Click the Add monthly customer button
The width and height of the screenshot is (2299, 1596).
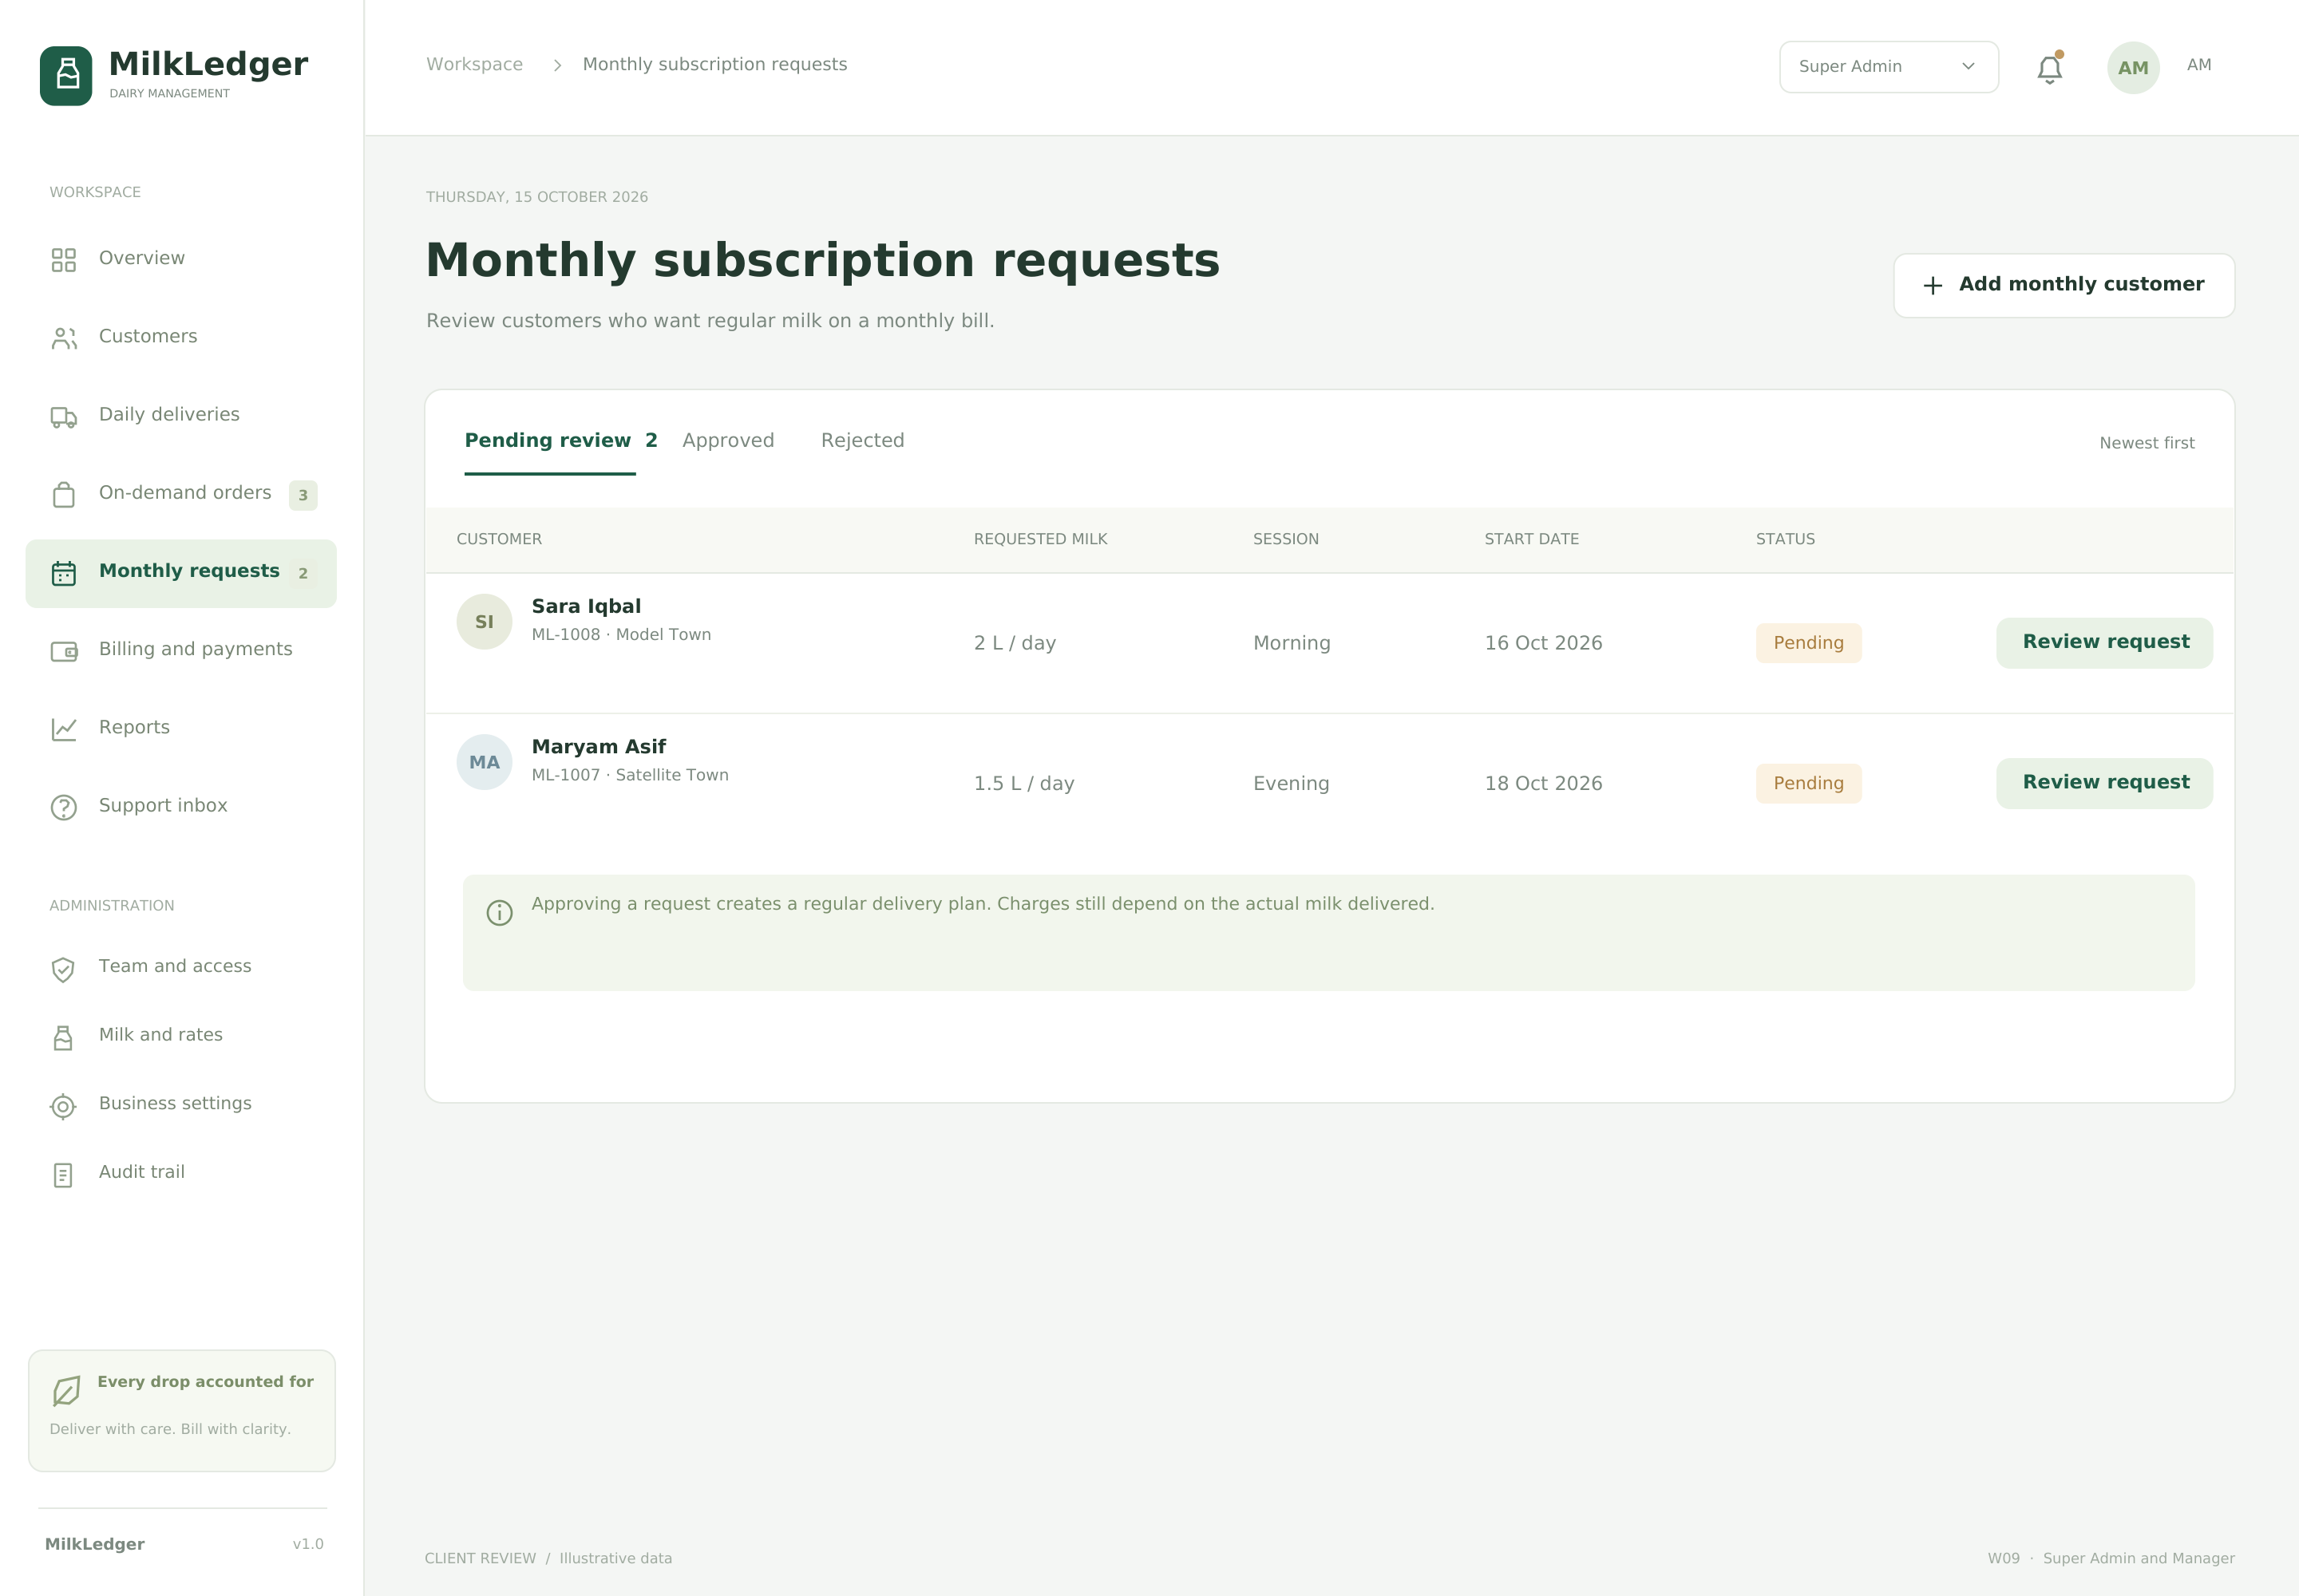2064,285
